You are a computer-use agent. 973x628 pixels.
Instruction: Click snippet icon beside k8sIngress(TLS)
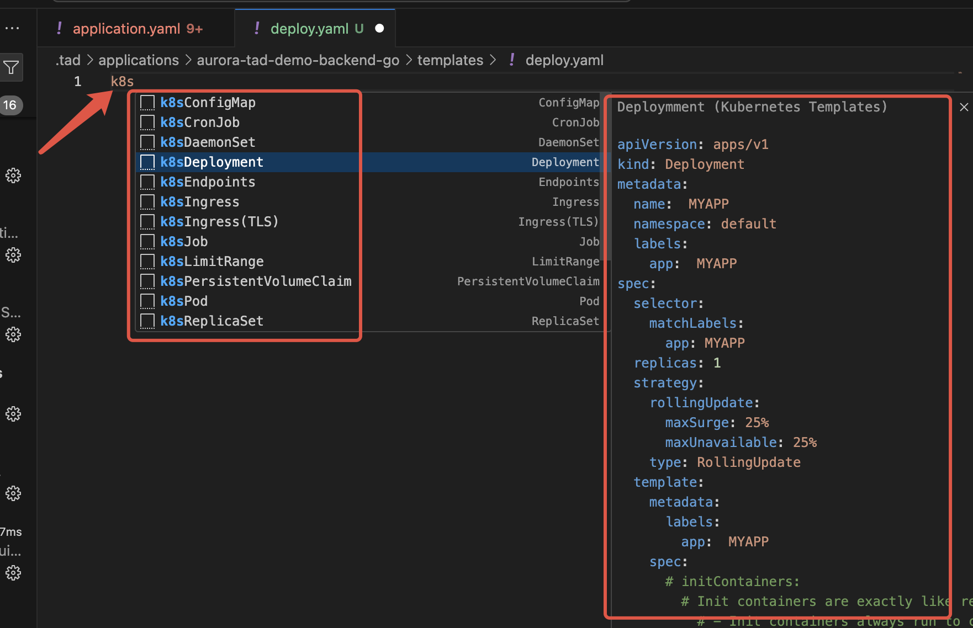click(x=147, y=222)
